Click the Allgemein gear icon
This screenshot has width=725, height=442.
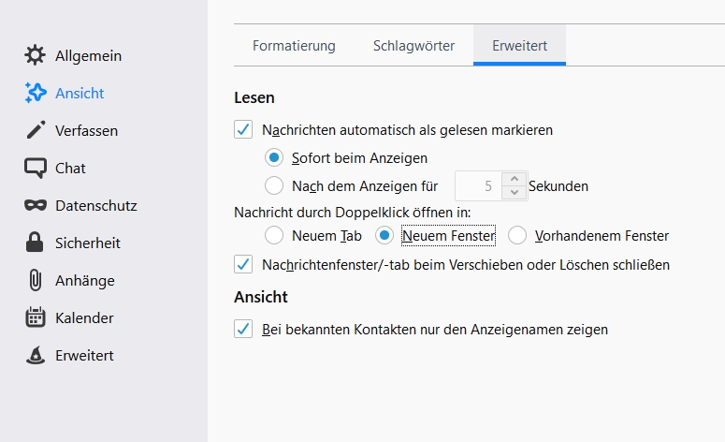[36, 55]
